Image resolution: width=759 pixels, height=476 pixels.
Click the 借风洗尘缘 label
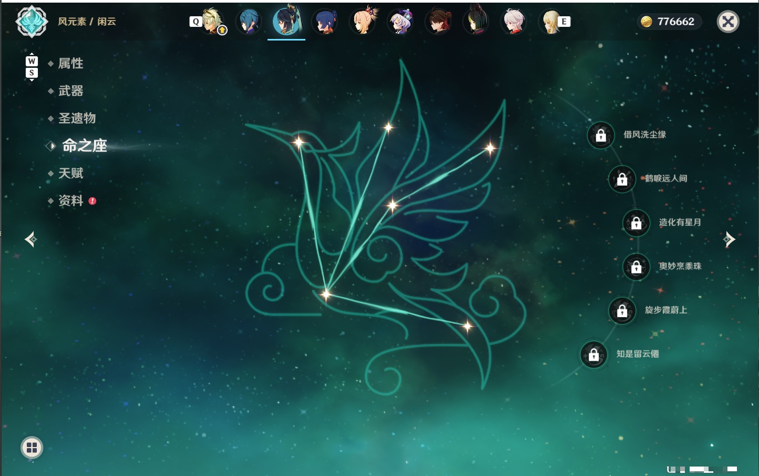[x=644, y=135]
